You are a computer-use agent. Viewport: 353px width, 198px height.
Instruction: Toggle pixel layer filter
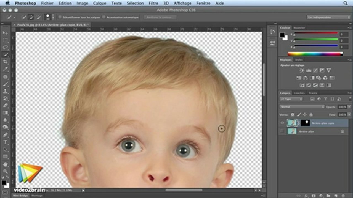(x=312, y=99)
